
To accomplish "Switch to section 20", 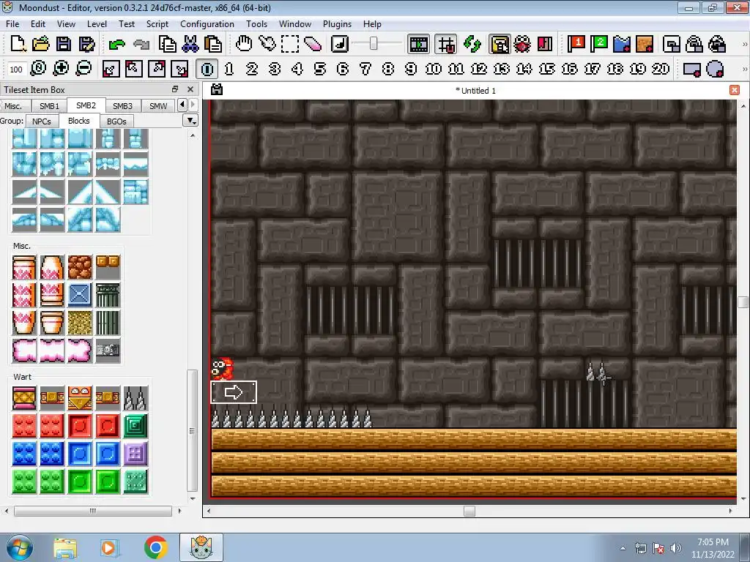I will [x=661, y=69].
